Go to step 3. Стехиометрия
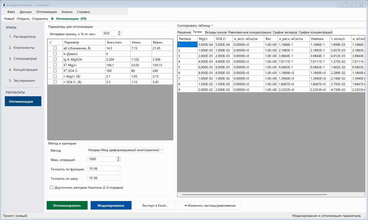This screenshot has width=368, height=220. click(x=23, y=59)
